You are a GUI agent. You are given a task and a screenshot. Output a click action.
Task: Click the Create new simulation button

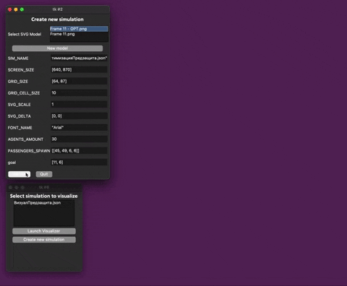[x=44, y=240]
